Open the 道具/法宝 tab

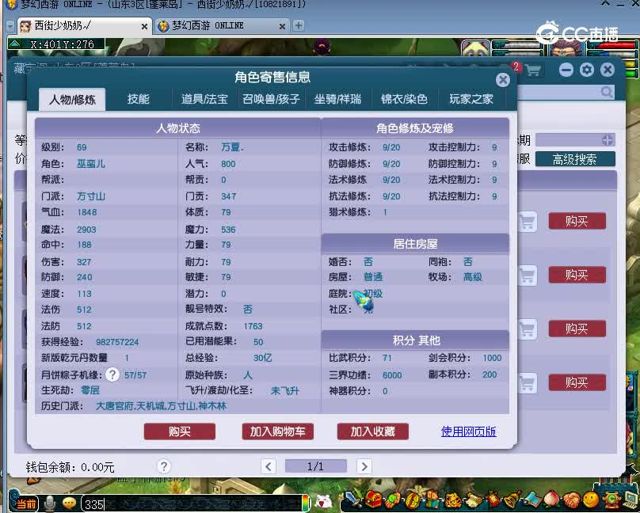(x=204, y=99)
